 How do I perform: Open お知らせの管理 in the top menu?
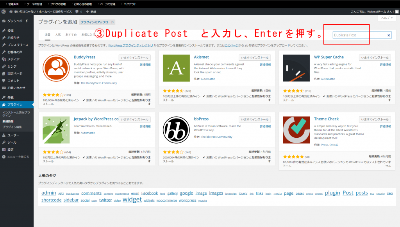pos(83,4)
